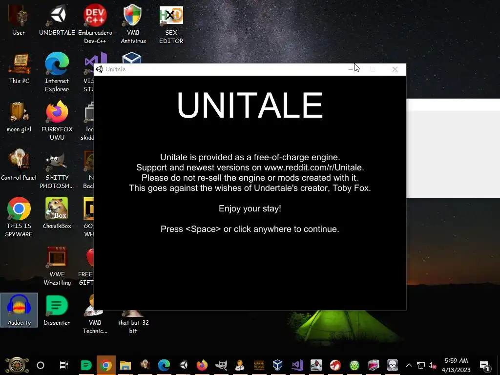Viewport: 500px width, 375px height.
Task: Open the muted volume tray icon
Action: 433,365
